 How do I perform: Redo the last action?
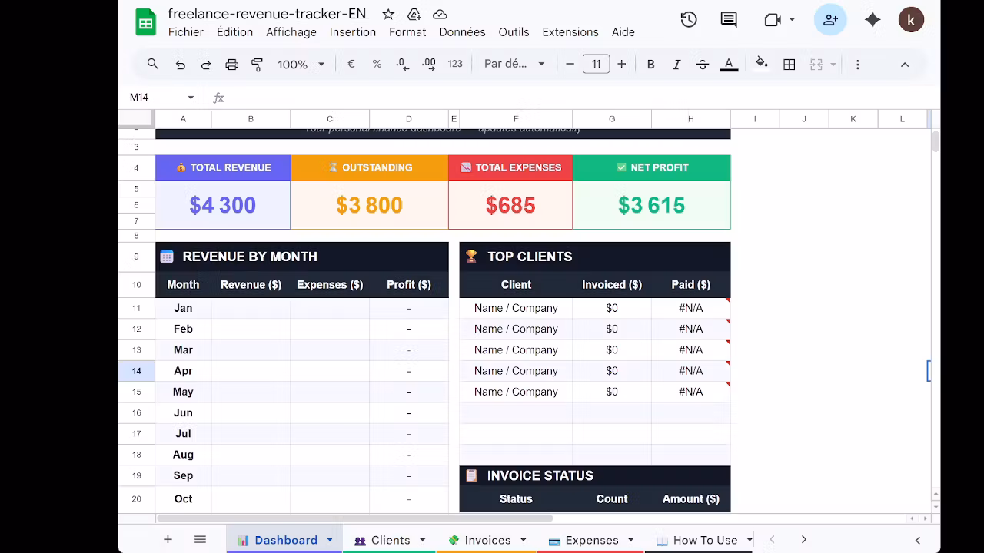[x=206, y=65]
